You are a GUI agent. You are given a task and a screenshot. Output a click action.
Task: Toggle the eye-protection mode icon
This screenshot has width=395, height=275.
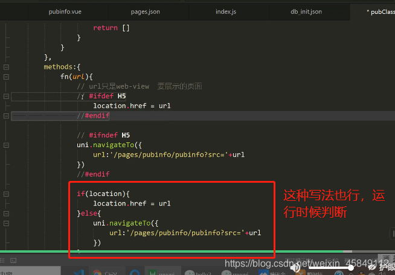tap(372, 268)
